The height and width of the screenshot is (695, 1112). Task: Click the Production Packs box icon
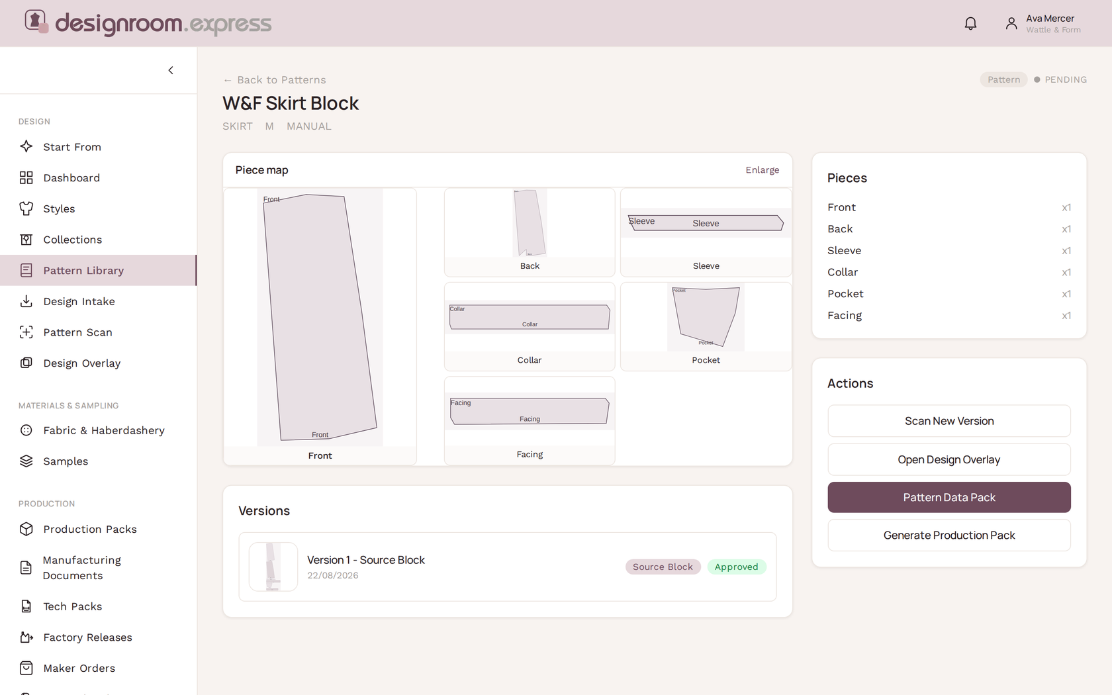coord(26,529)
